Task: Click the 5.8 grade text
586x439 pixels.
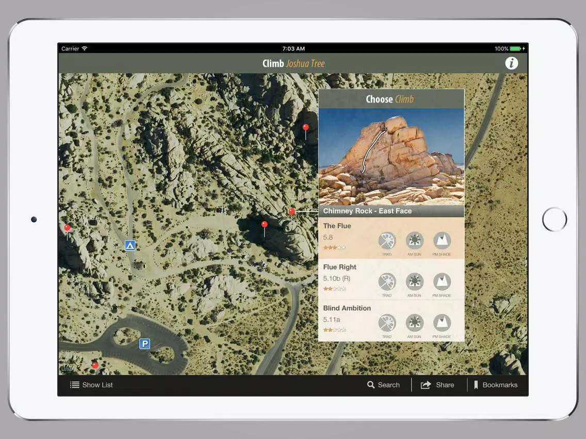Action: pos(328,238)
